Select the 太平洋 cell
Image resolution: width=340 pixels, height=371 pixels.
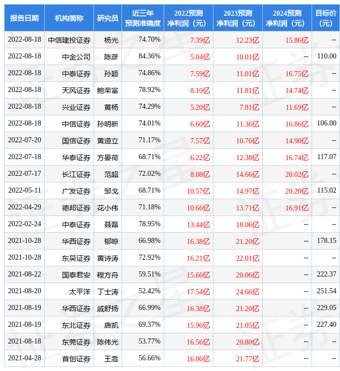point(69,292)
